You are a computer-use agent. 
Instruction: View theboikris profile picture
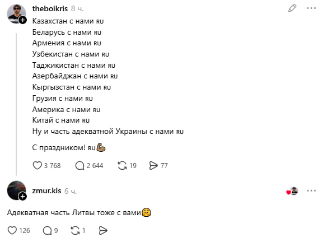16,13
